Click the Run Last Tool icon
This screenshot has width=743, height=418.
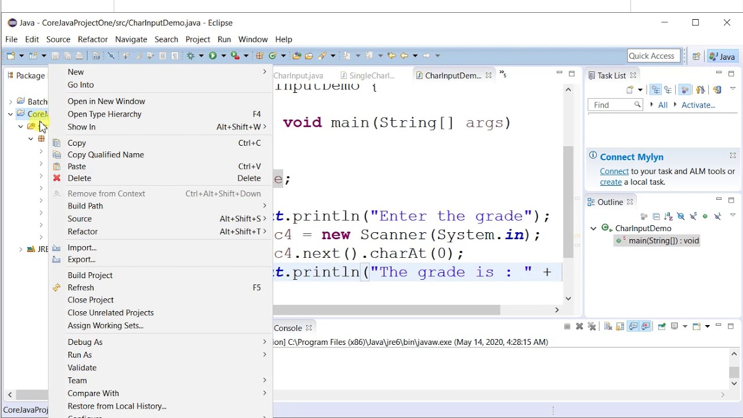(x=235, y=56)
